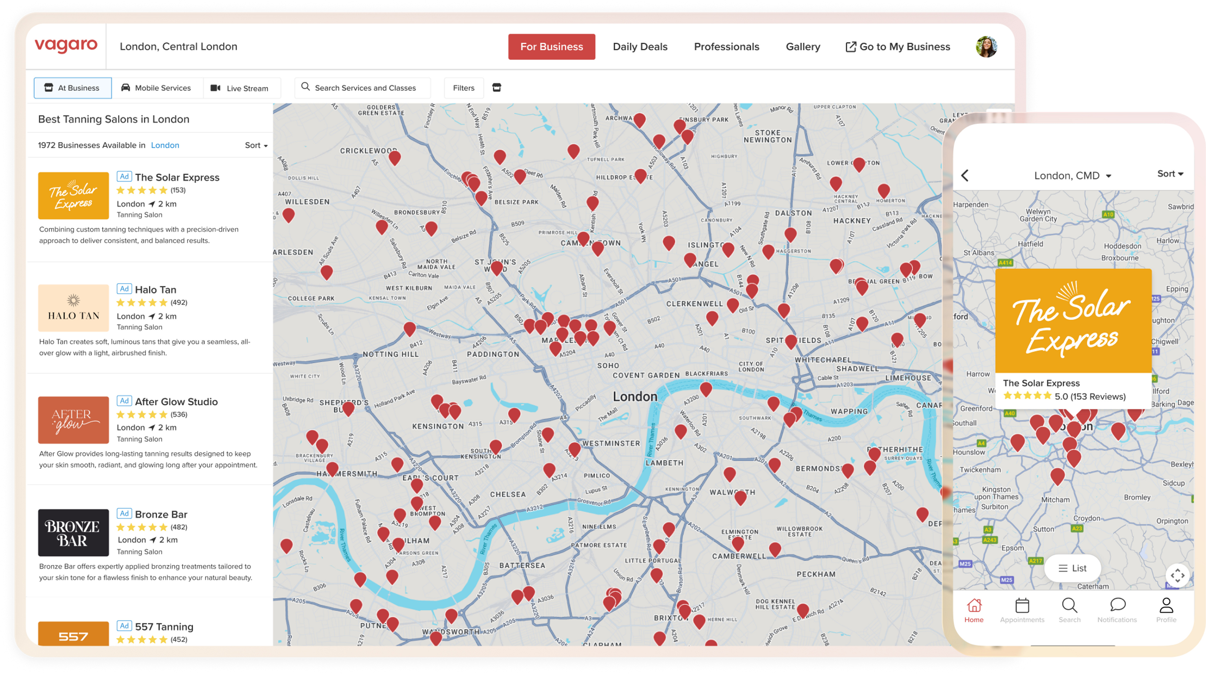Screen dimensions: 1206x674
Task: Click the Vagaro logo
Action: (x=66, y=46)
